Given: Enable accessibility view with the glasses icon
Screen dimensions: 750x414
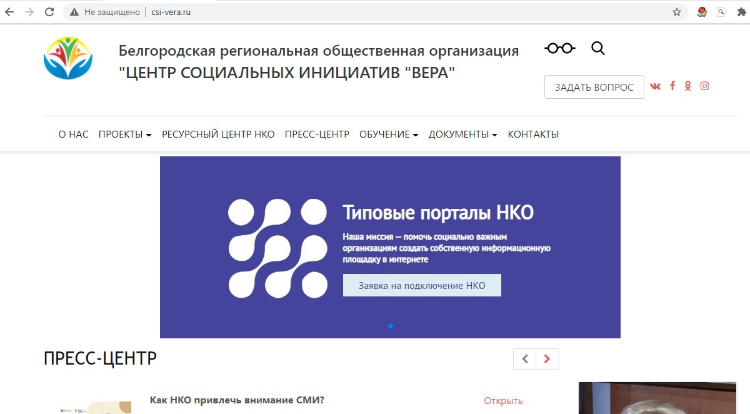Looking at the screenshot, I should pyautogui.click(x=560, y=48).
